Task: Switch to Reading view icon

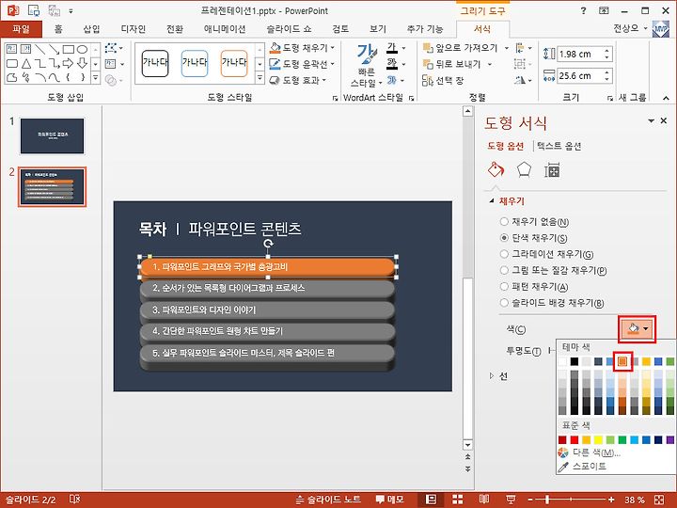Action: [x=484, y=500]
